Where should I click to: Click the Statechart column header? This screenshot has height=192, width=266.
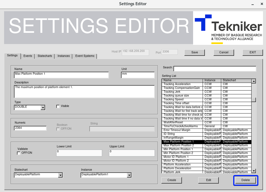coord(236,80)
